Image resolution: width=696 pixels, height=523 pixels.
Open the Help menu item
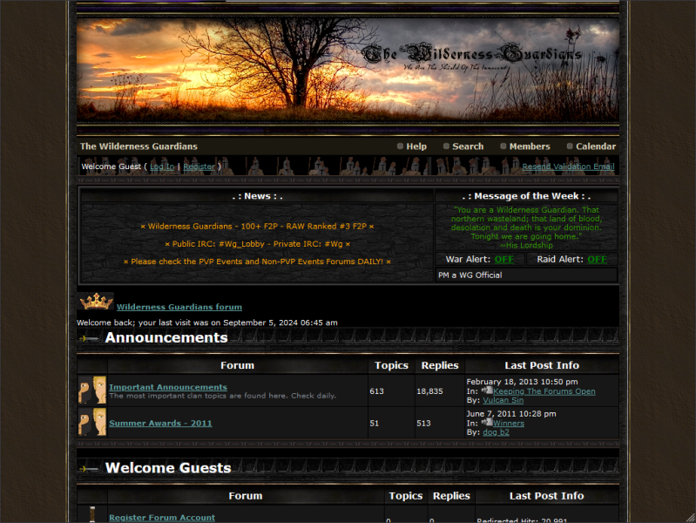[416, 146]
